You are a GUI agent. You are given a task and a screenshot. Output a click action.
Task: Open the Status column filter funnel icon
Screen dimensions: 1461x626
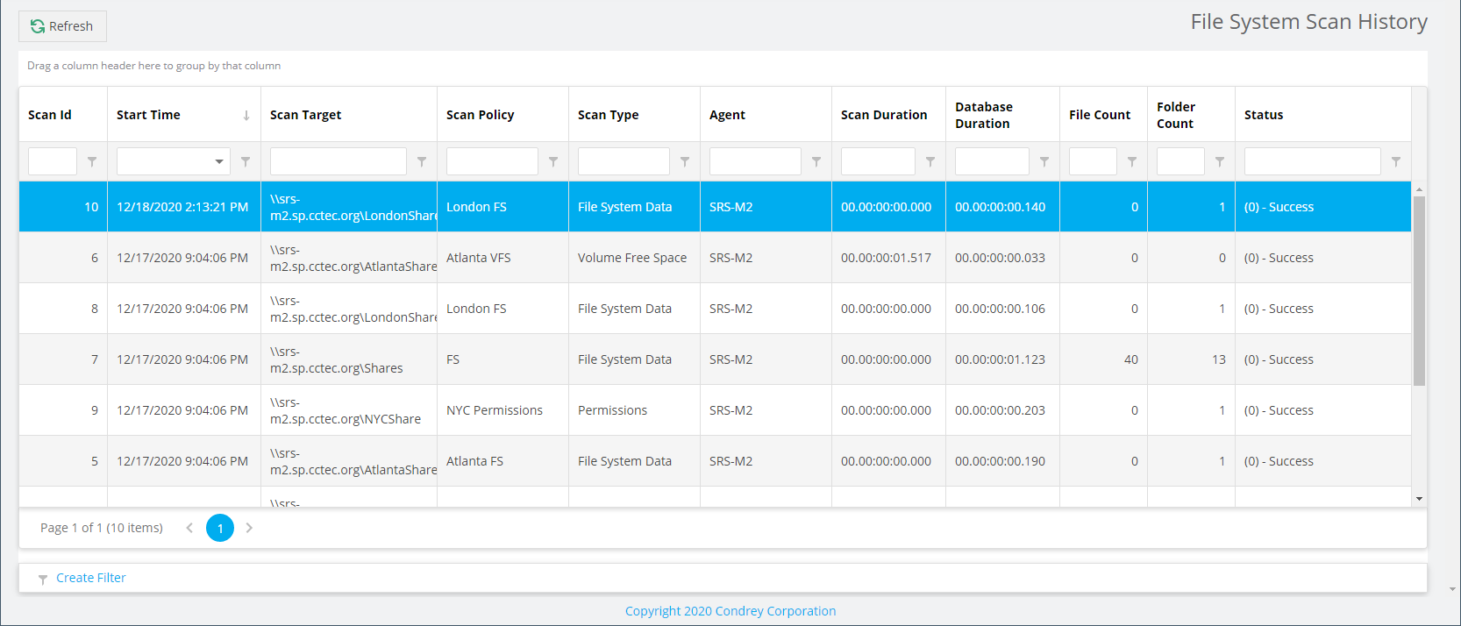(1396, 161)
